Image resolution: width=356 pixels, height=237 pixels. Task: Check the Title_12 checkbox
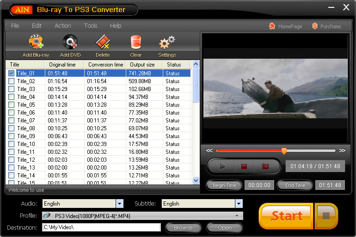pyautogui.click(x=12, y=160)
